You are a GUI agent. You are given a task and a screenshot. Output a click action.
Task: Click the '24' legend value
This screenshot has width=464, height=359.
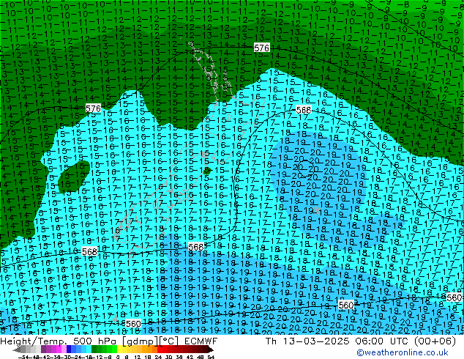coord(158,357)
